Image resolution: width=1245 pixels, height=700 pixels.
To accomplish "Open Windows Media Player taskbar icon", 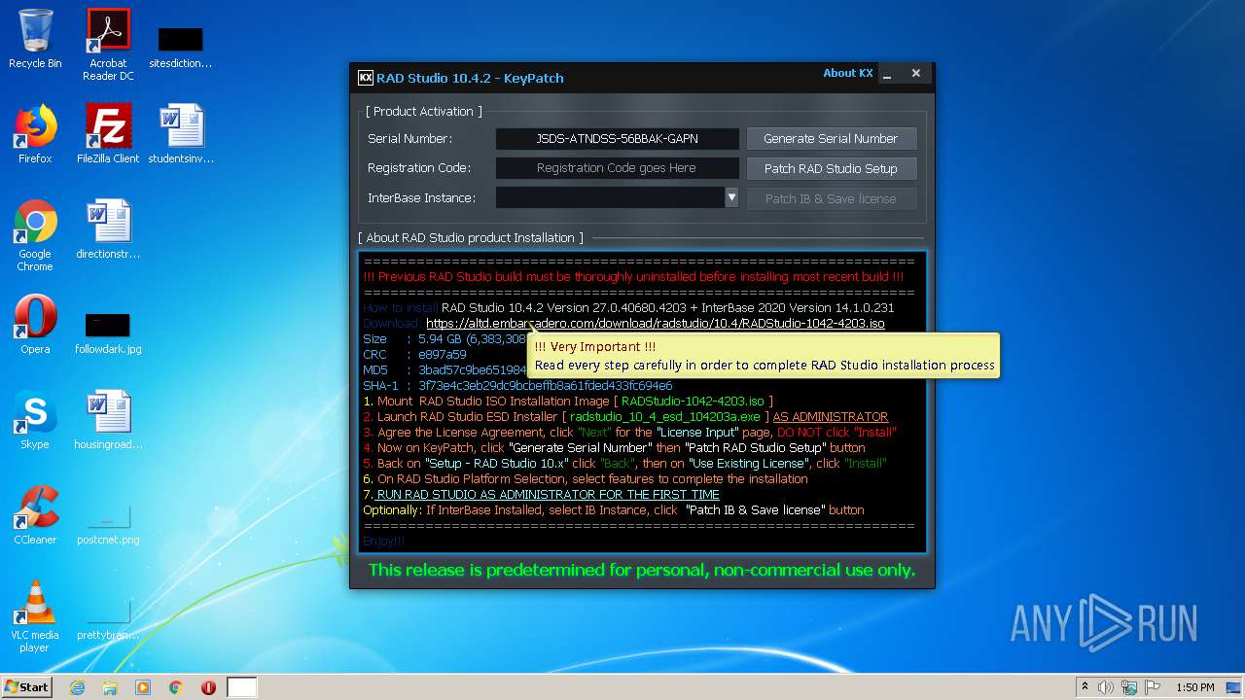I will point(143,687).
